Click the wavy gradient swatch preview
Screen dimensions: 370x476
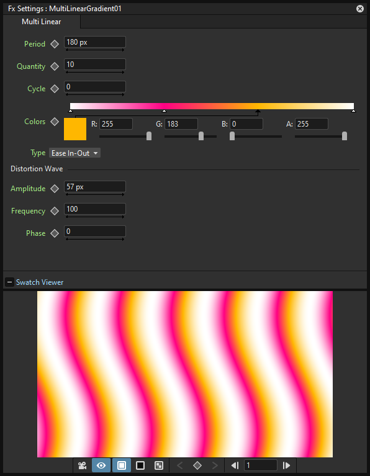[185, 374]
